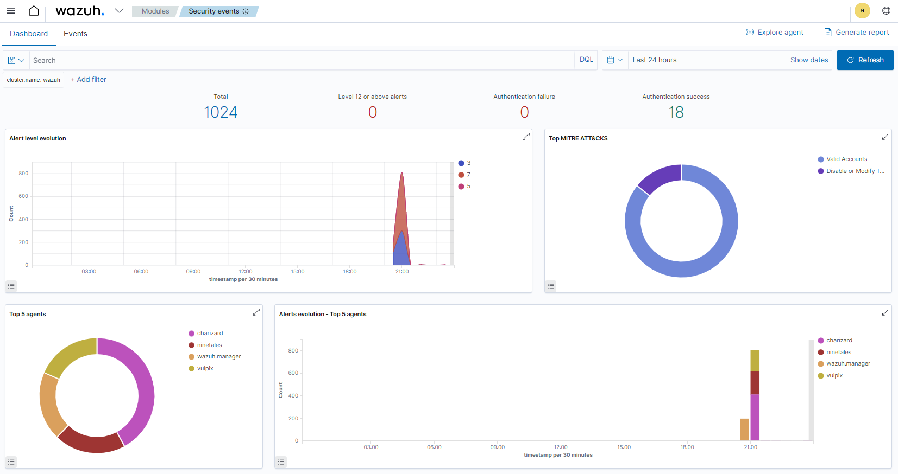Focus the Search query field
The image size is (898, 474).
pos(302,60)
